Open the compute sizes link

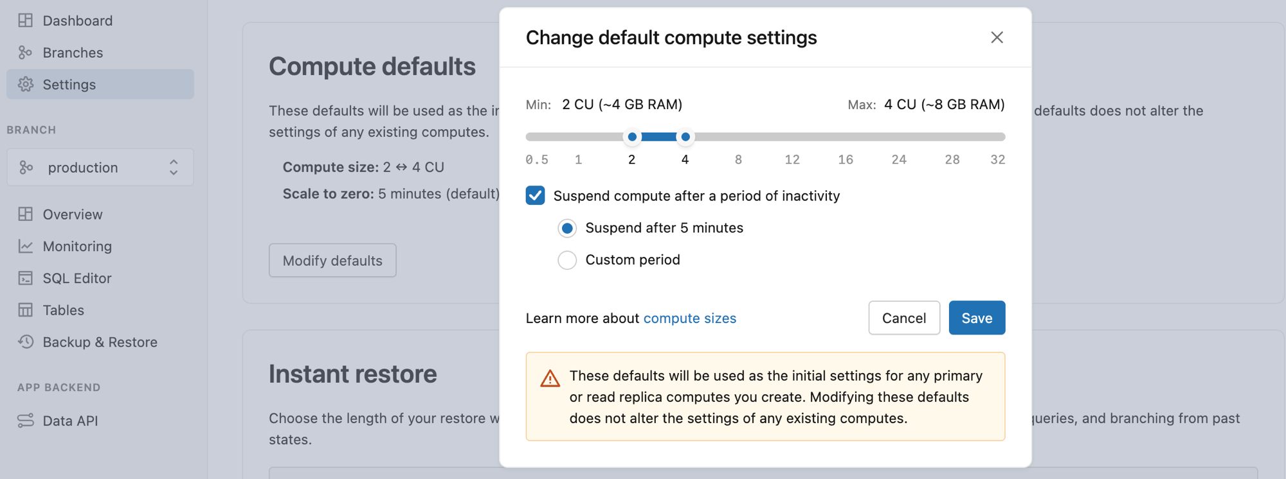click(x=689, y=318)
